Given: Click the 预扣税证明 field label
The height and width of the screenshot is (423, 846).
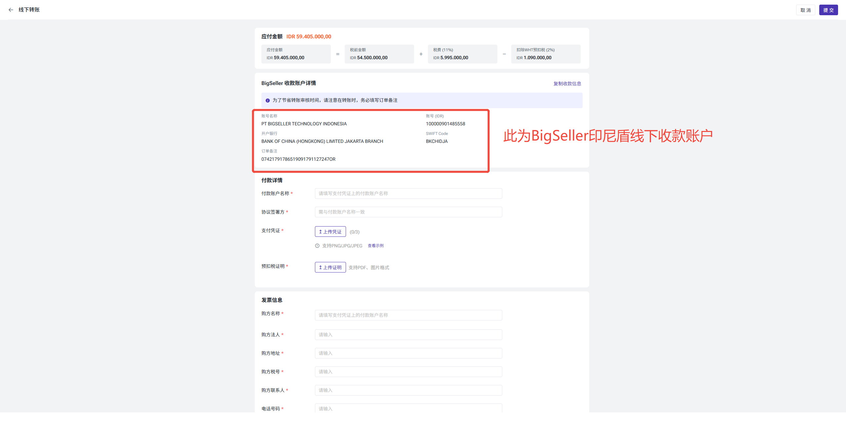Looking at the screenshot, I should (273, 266).
